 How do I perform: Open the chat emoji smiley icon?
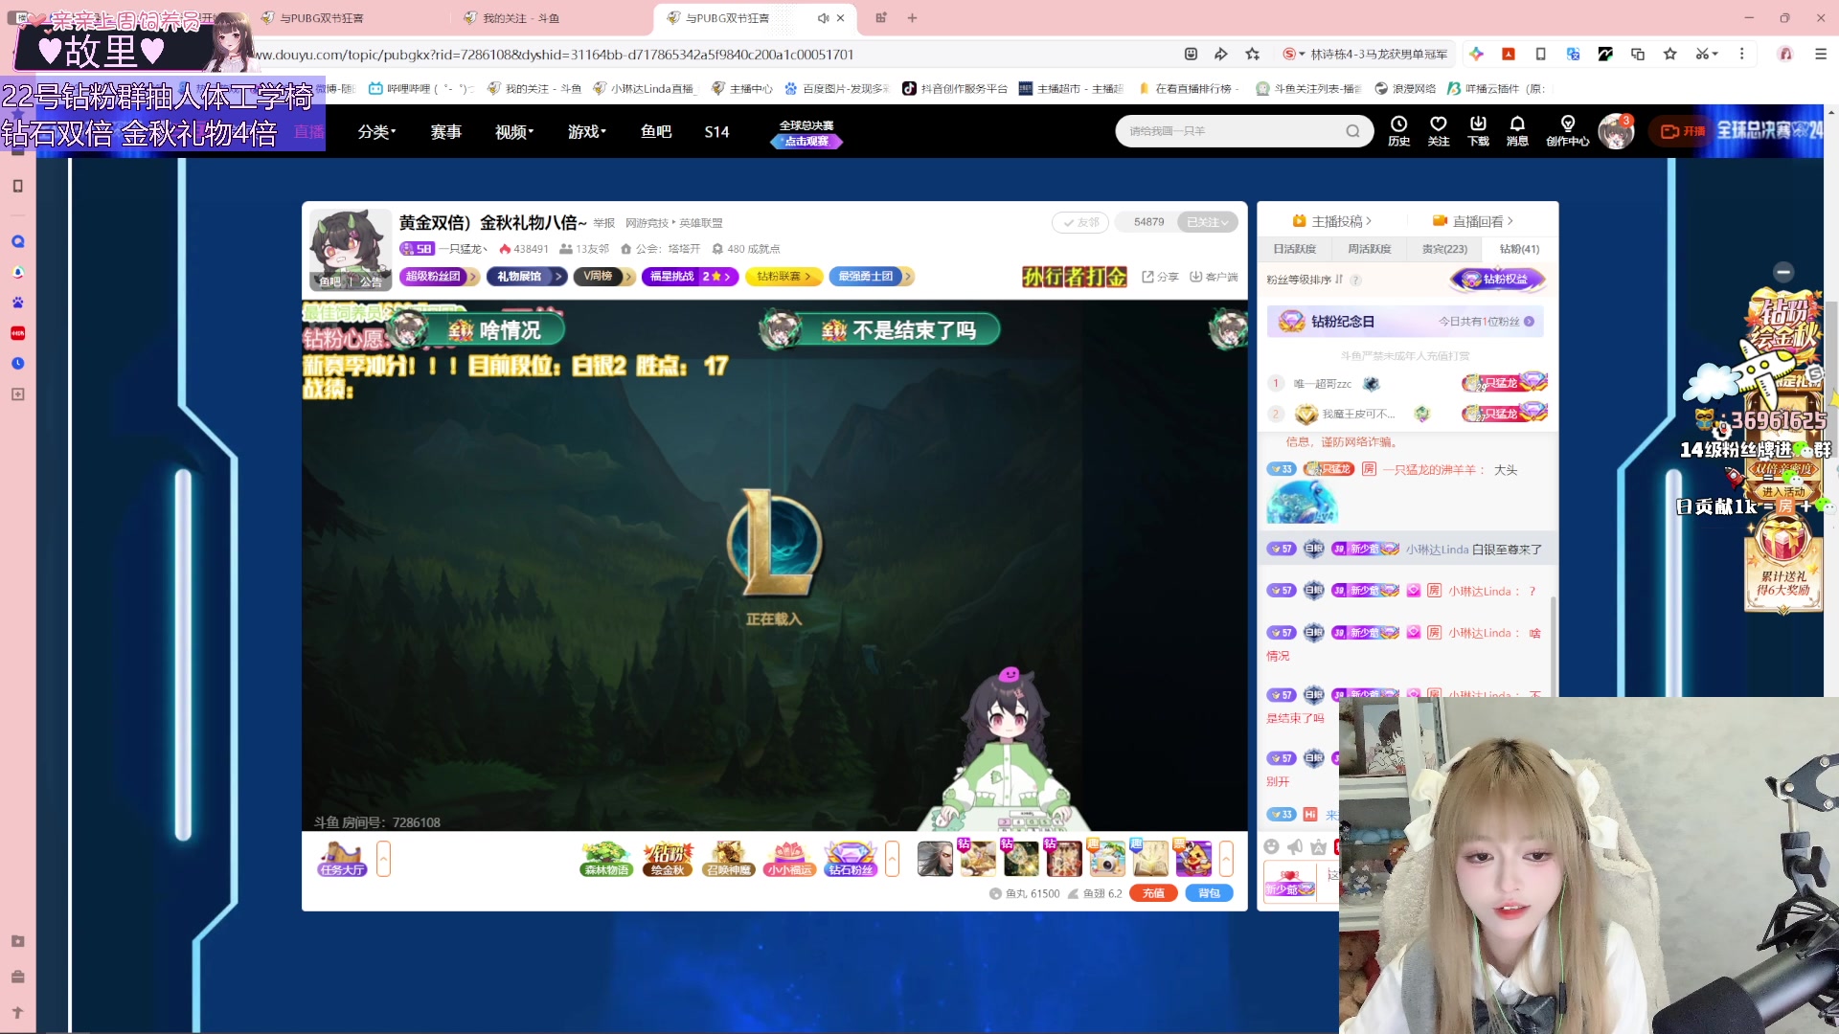point(1271,846)
